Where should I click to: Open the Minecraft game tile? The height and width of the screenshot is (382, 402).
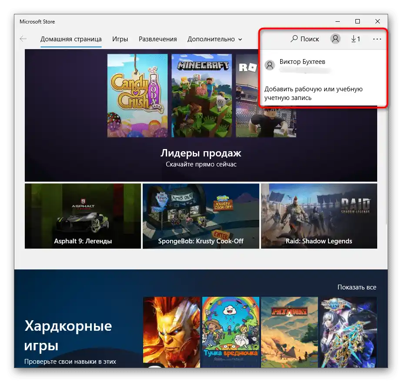coord(201,96)
